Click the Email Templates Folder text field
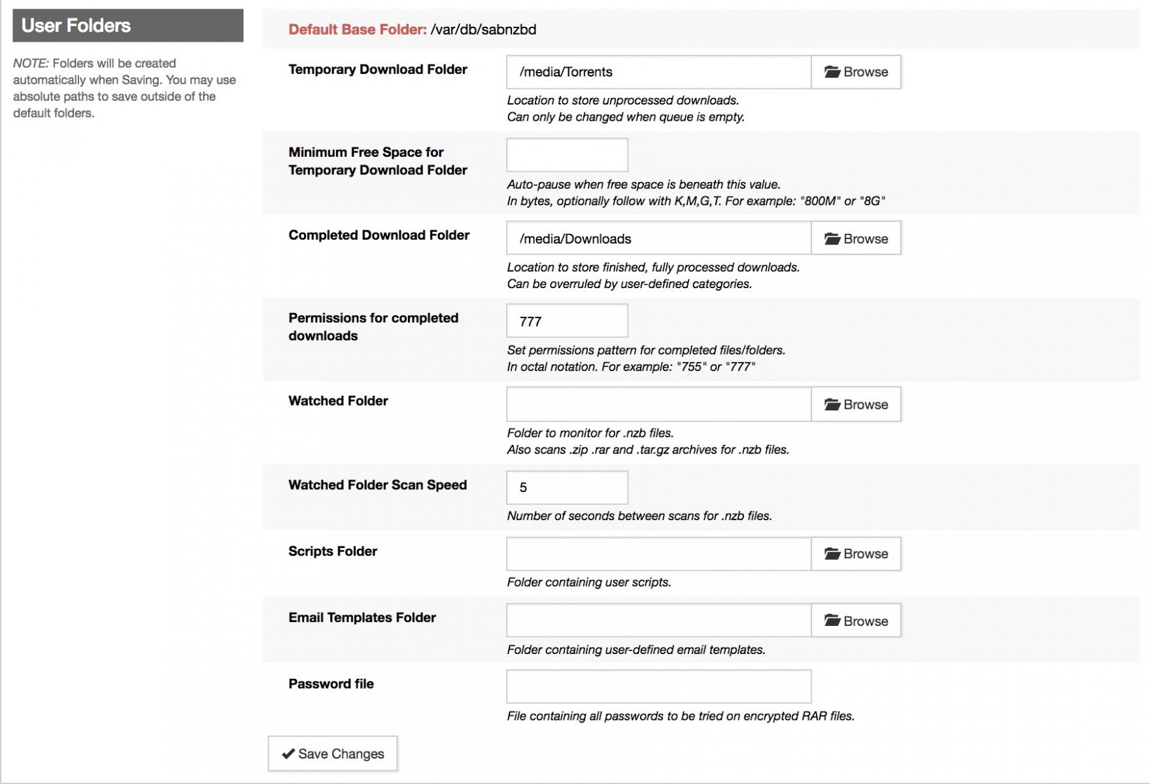Image resolution: width=1150 pixels, height=784 pixels. [x=658, y=621]
